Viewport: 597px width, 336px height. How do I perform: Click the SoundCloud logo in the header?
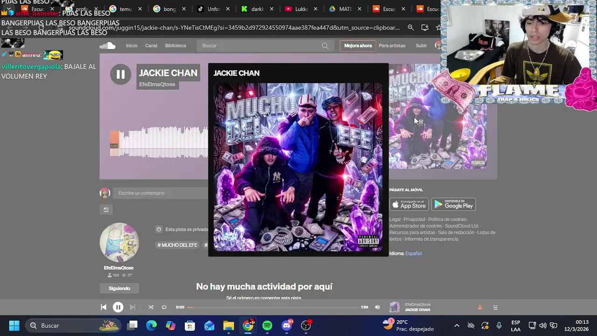click(x=107, y=45)
